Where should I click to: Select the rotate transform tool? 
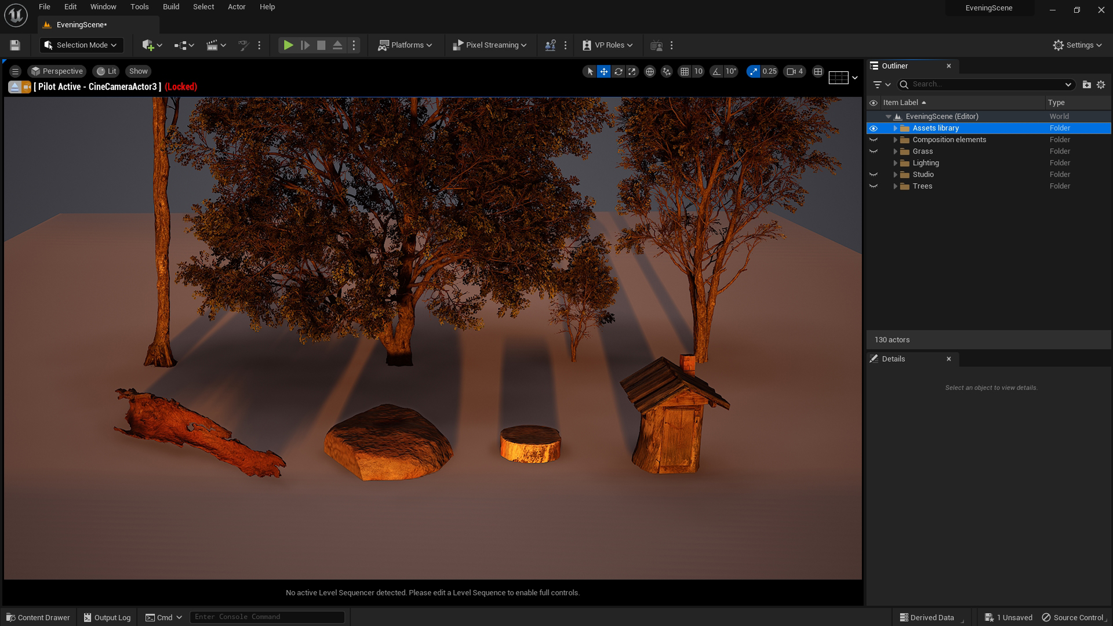(x=618, y=71)
